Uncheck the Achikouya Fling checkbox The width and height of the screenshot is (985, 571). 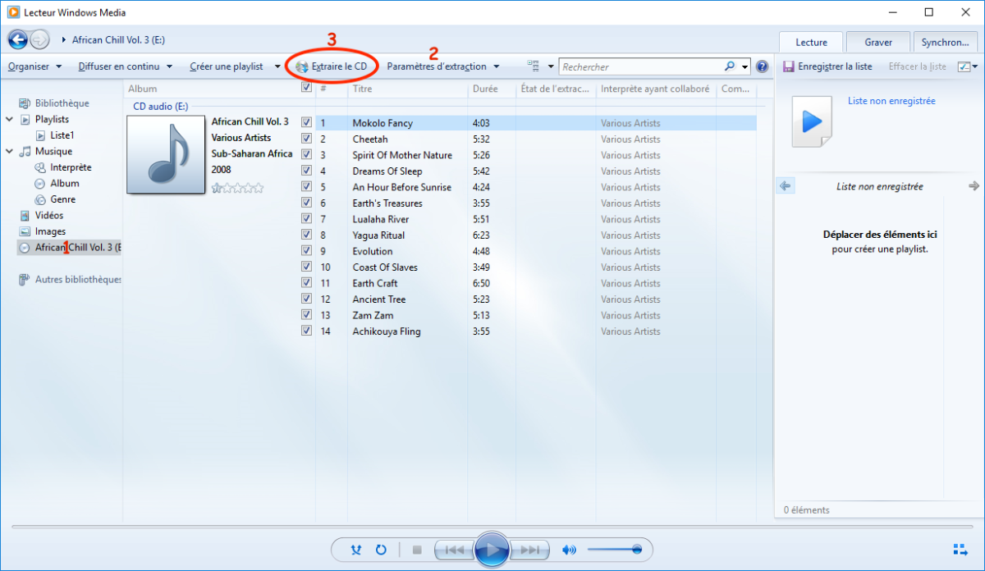point(306,331)
